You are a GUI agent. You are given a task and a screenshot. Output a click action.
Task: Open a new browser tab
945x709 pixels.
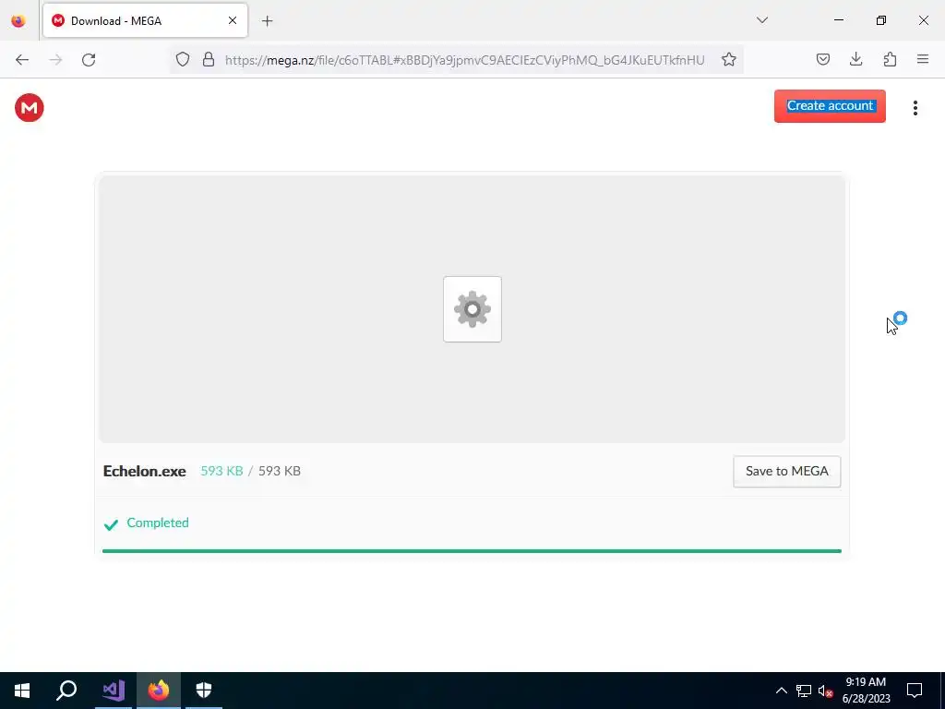coord(267,21)
